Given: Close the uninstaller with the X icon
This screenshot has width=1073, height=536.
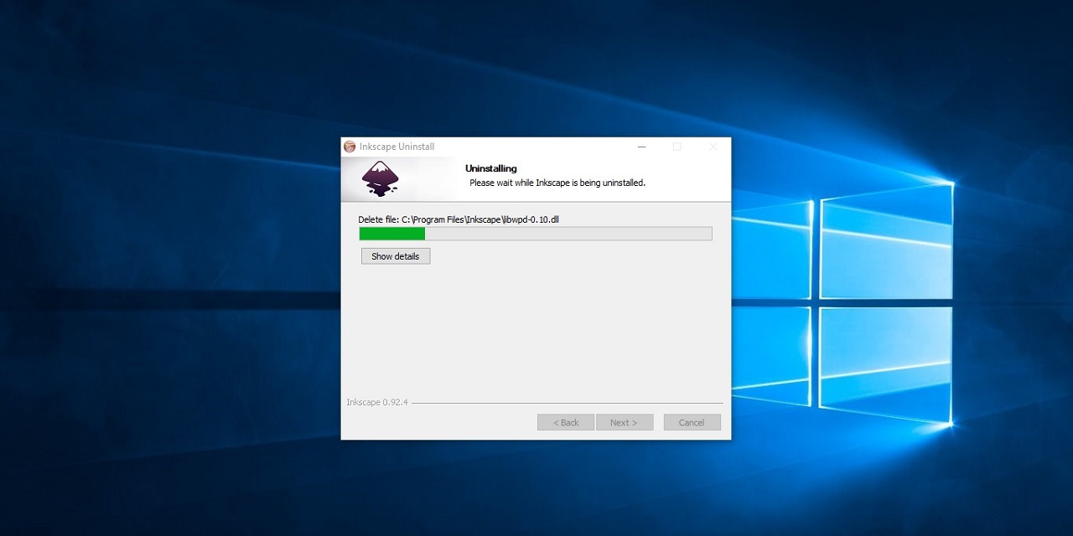Looking at the screenshot, I should tap(713, 147).
